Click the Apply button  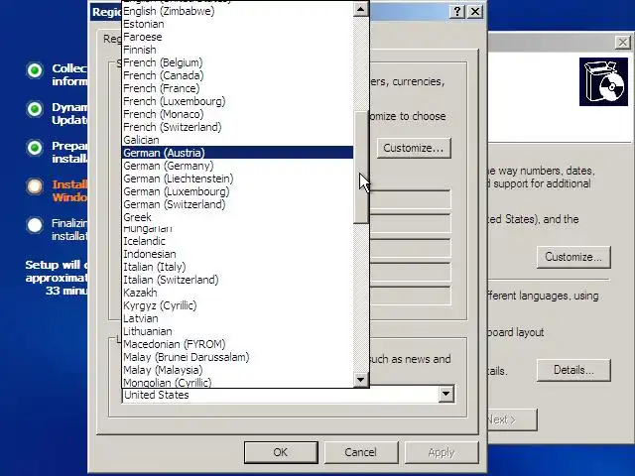[442, 452]
